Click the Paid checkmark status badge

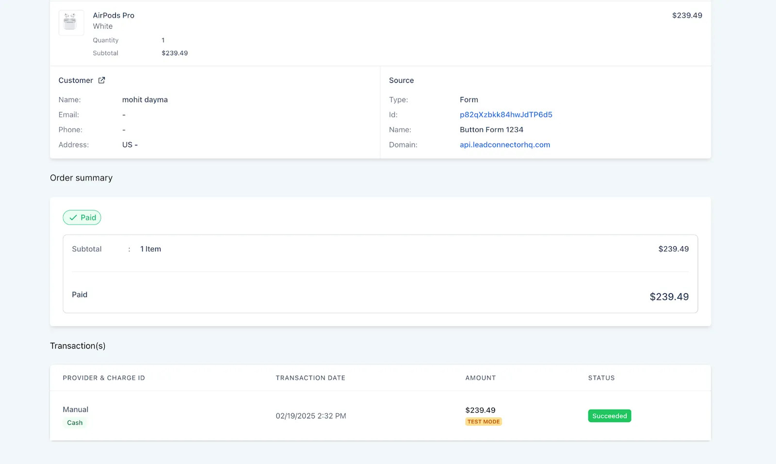click(x=82, y=218)
